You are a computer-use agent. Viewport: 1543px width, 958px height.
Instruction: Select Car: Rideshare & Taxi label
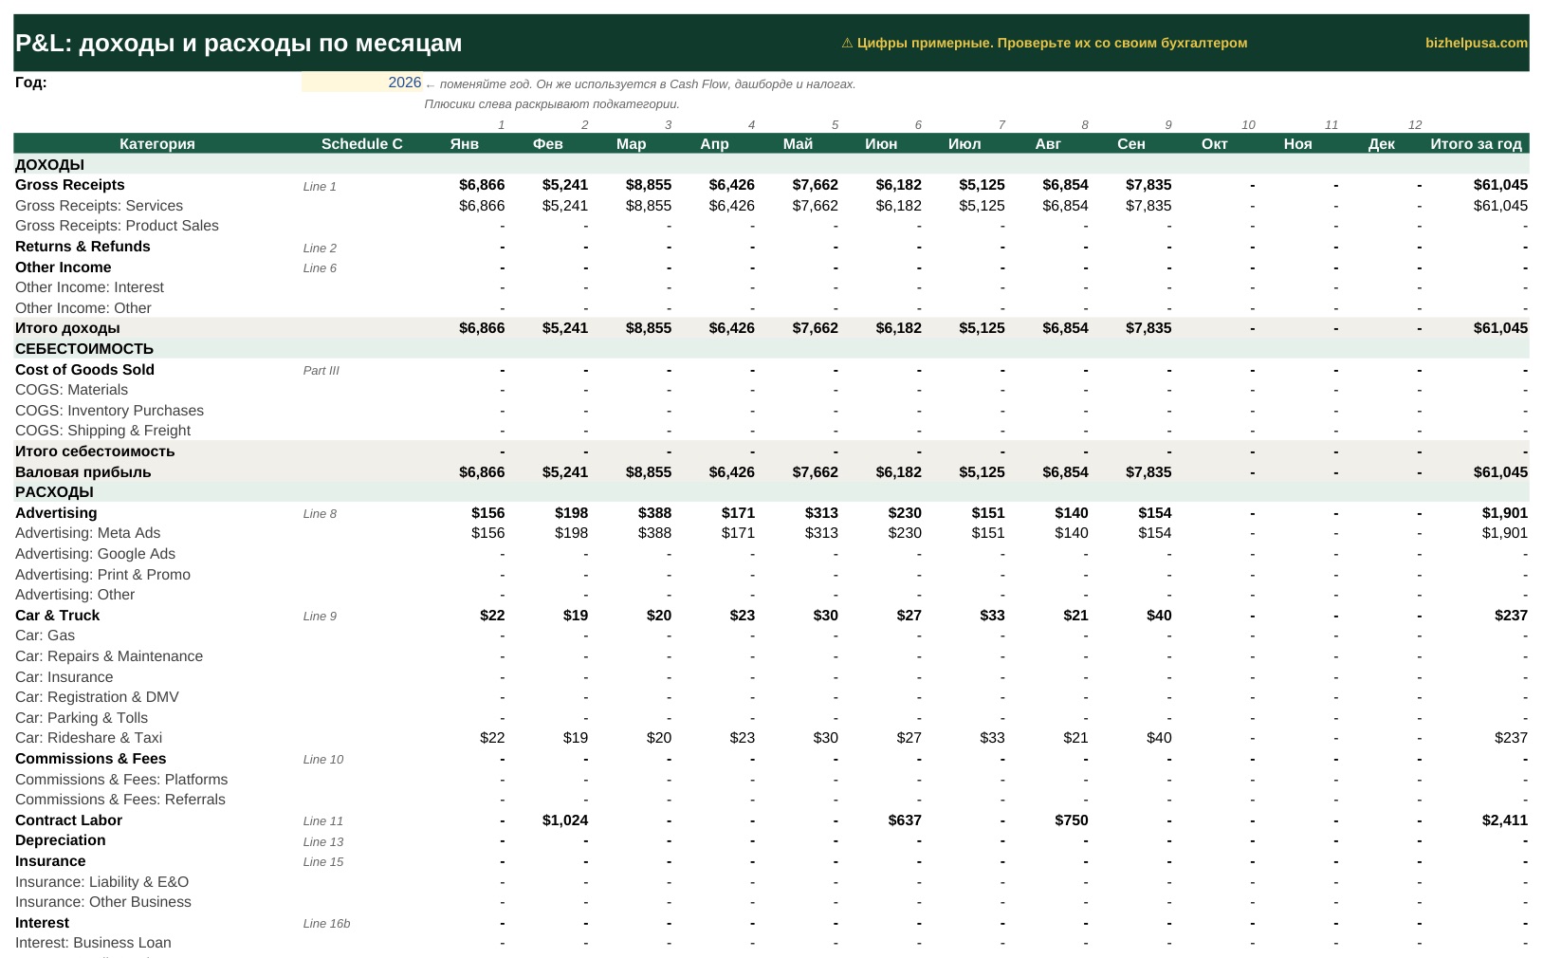click(88, 738)
